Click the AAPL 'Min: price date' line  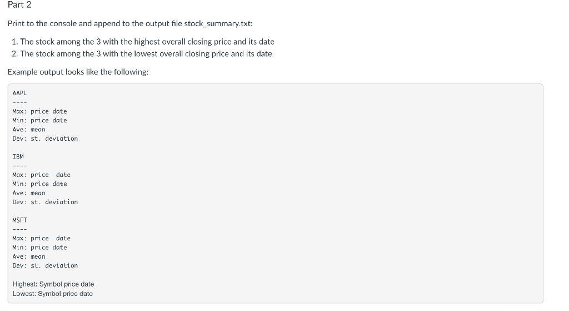tap(39, 120)
